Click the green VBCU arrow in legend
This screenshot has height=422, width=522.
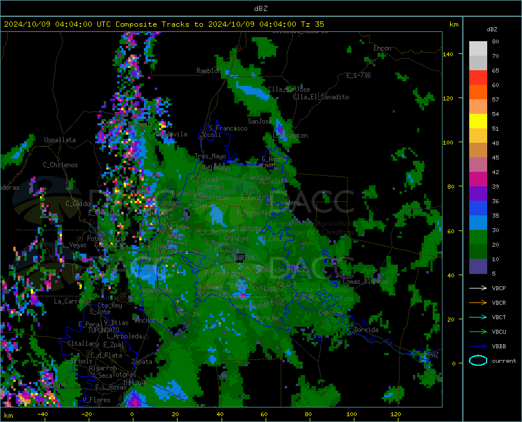478,332
